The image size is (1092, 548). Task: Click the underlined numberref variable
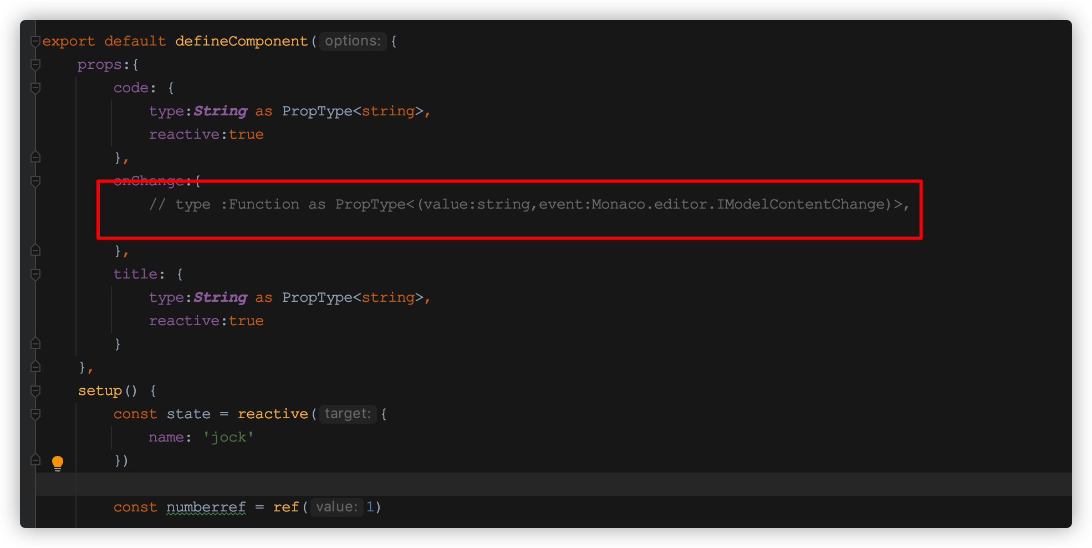pyautogui.click(x=206, y=507)
